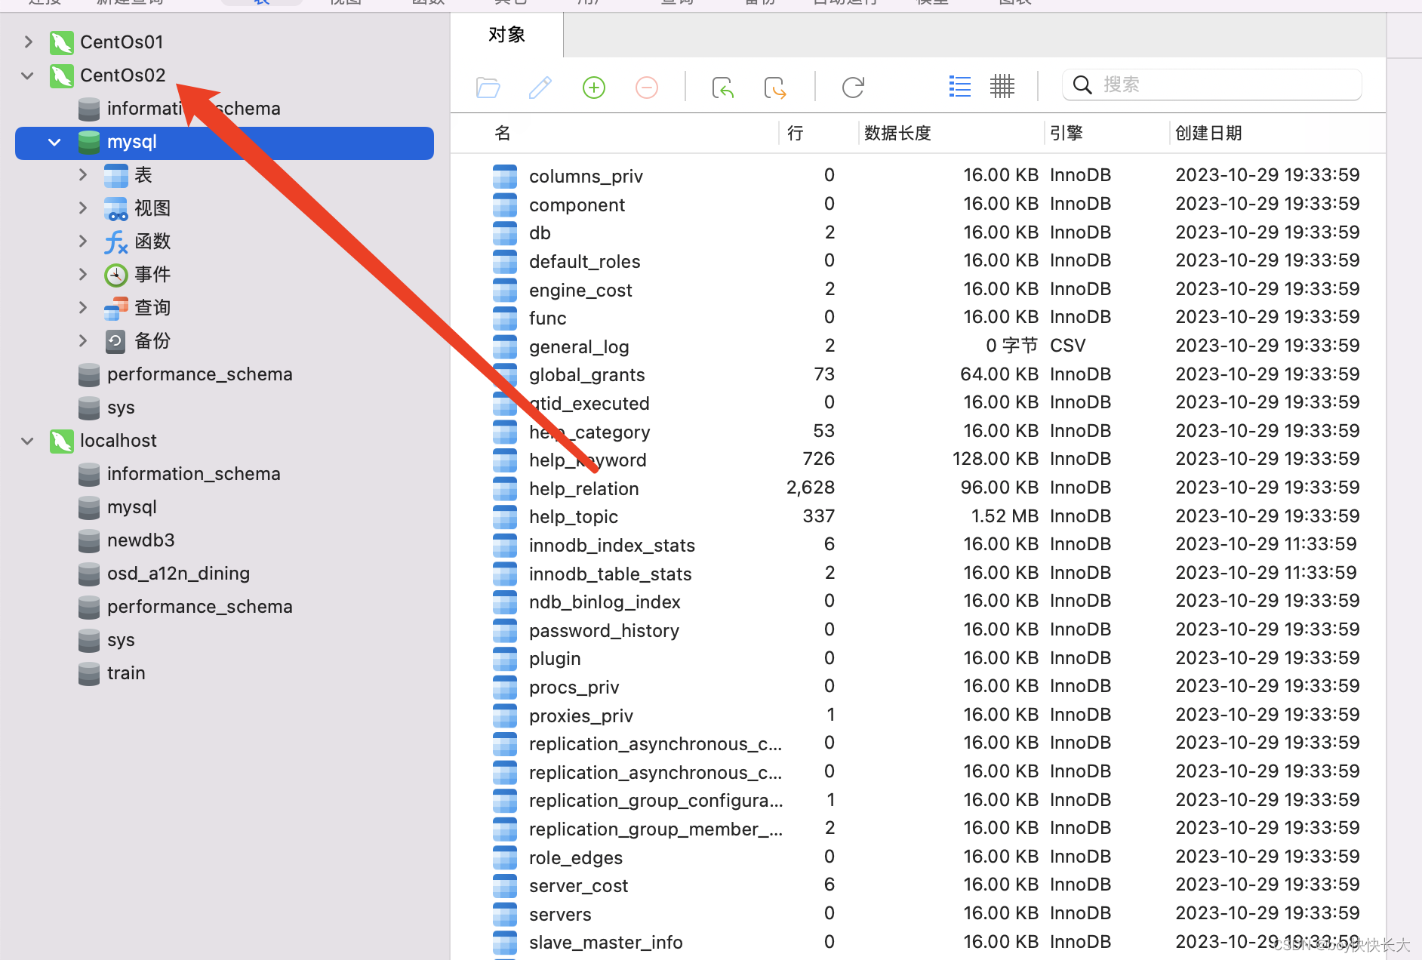The image size is (1422, 960).
Task: Click the design table pencil icon
Action: pos(540,88)
